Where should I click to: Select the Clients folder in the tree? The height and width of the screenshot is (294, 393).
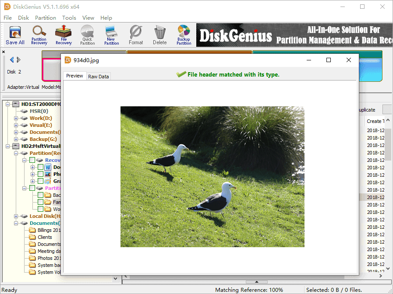(x=44, y=237)
